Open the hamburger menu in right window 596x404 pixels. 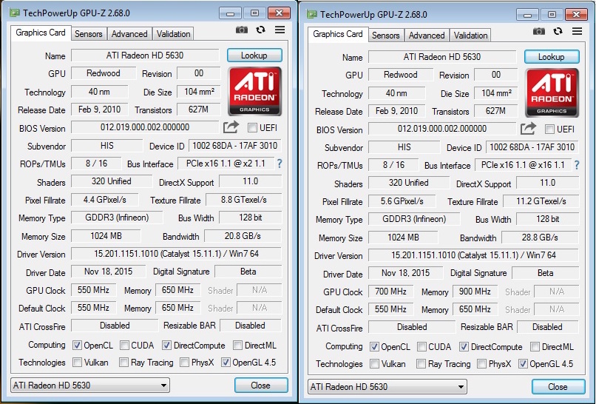tap(578, 31)
